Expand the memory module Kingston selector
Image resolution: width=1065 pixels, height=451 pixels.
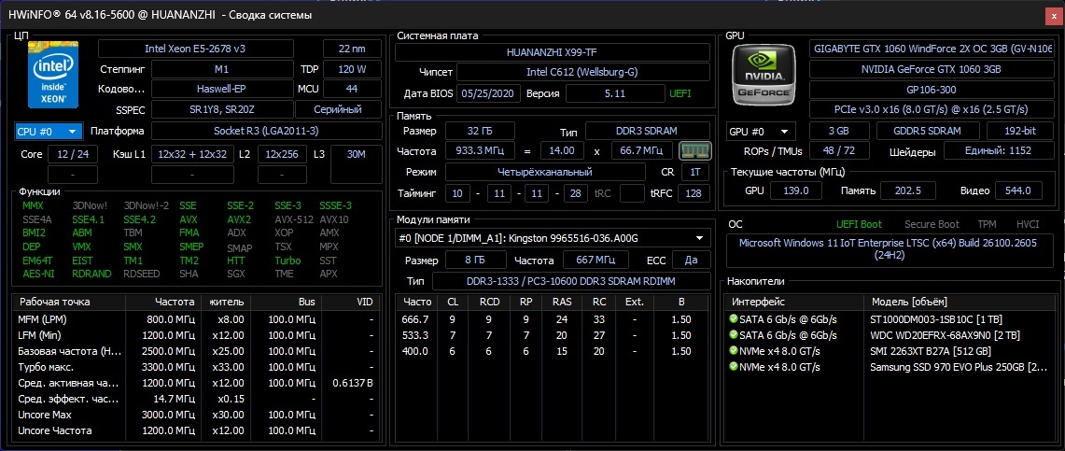[x=553, y=238]
